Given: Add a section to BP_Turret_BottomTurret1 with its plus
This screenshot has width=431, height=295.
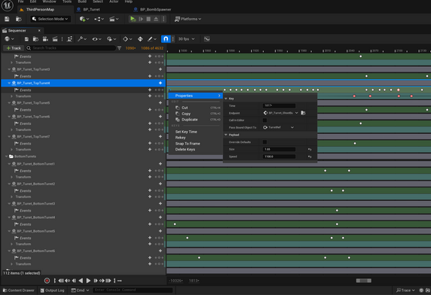Looking at the screenshot, I should (x=160, y=163).
